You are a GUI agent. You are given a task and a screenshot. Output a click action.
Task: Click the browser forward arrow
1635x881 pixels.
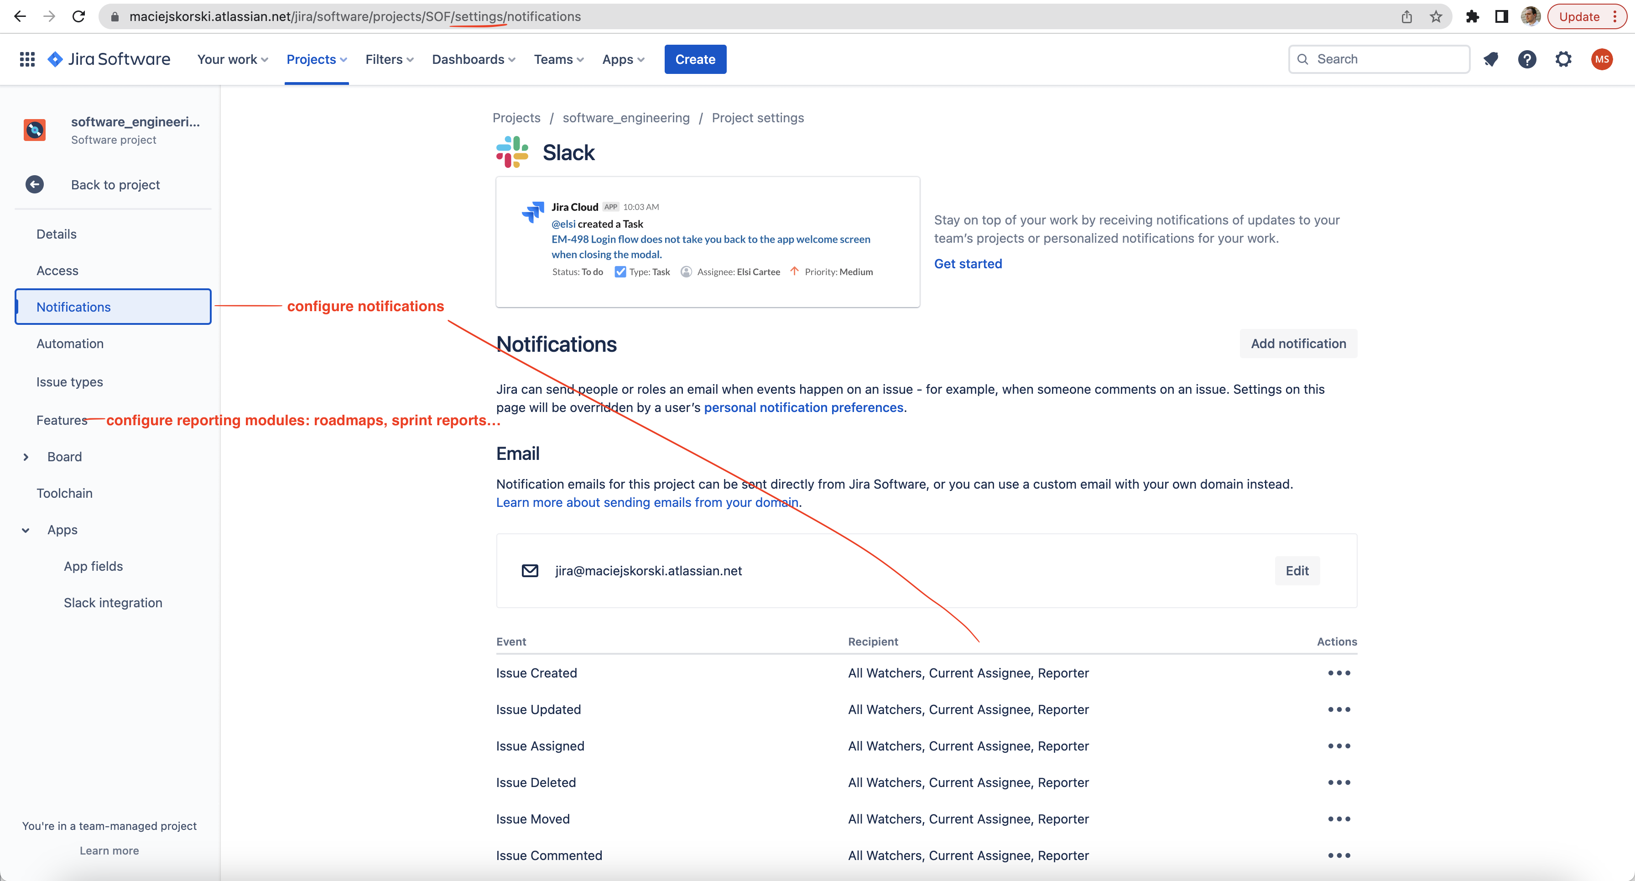[x=49, y=16]
